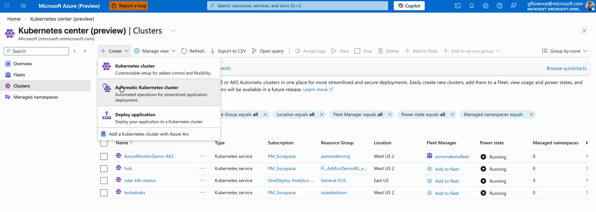596x212 pixels.
Task: Focus the global resources search bar
Action: coord(297,5)
